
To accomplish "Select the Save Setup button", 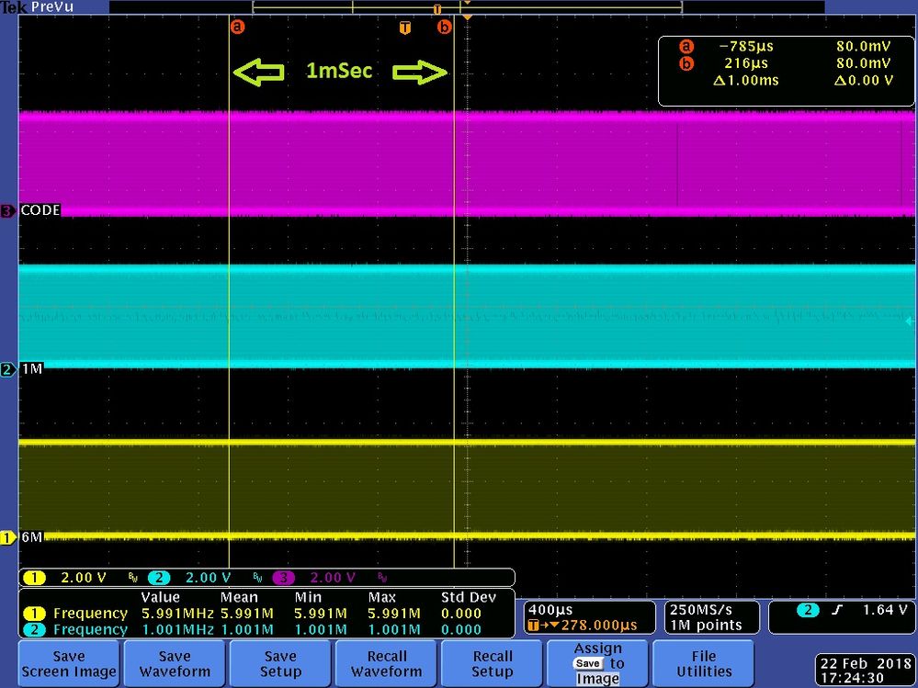I will point(280,663).
